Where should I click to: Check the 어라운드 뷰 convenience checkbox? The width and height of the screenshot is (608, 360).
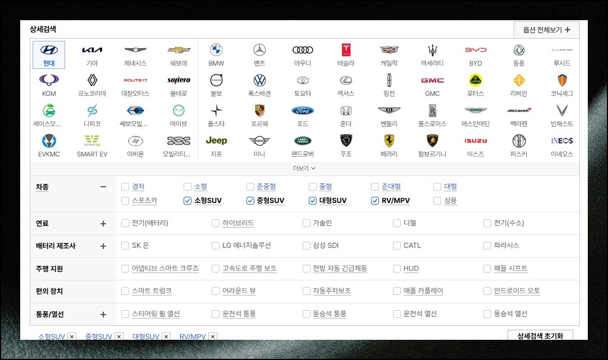click(x=216, y=291)
